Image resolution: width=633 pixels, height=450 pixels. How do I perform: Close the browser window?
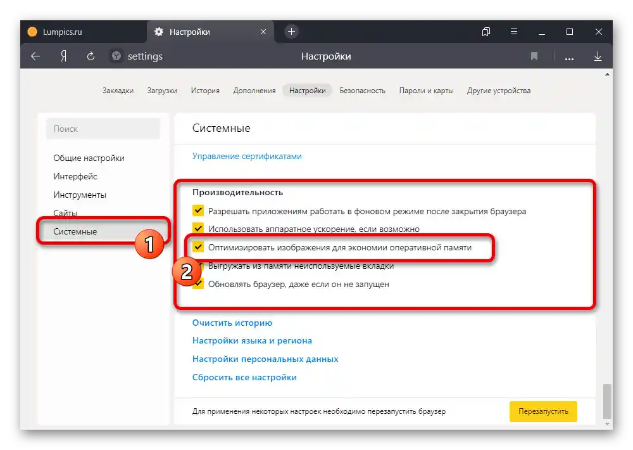click(599, 32)
